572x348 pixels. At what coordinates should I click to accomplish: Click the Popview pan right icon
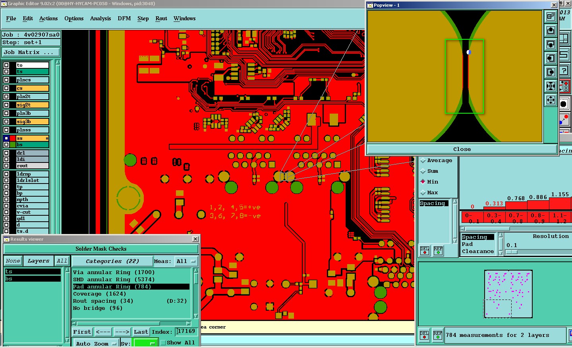[x=551, y=72]
